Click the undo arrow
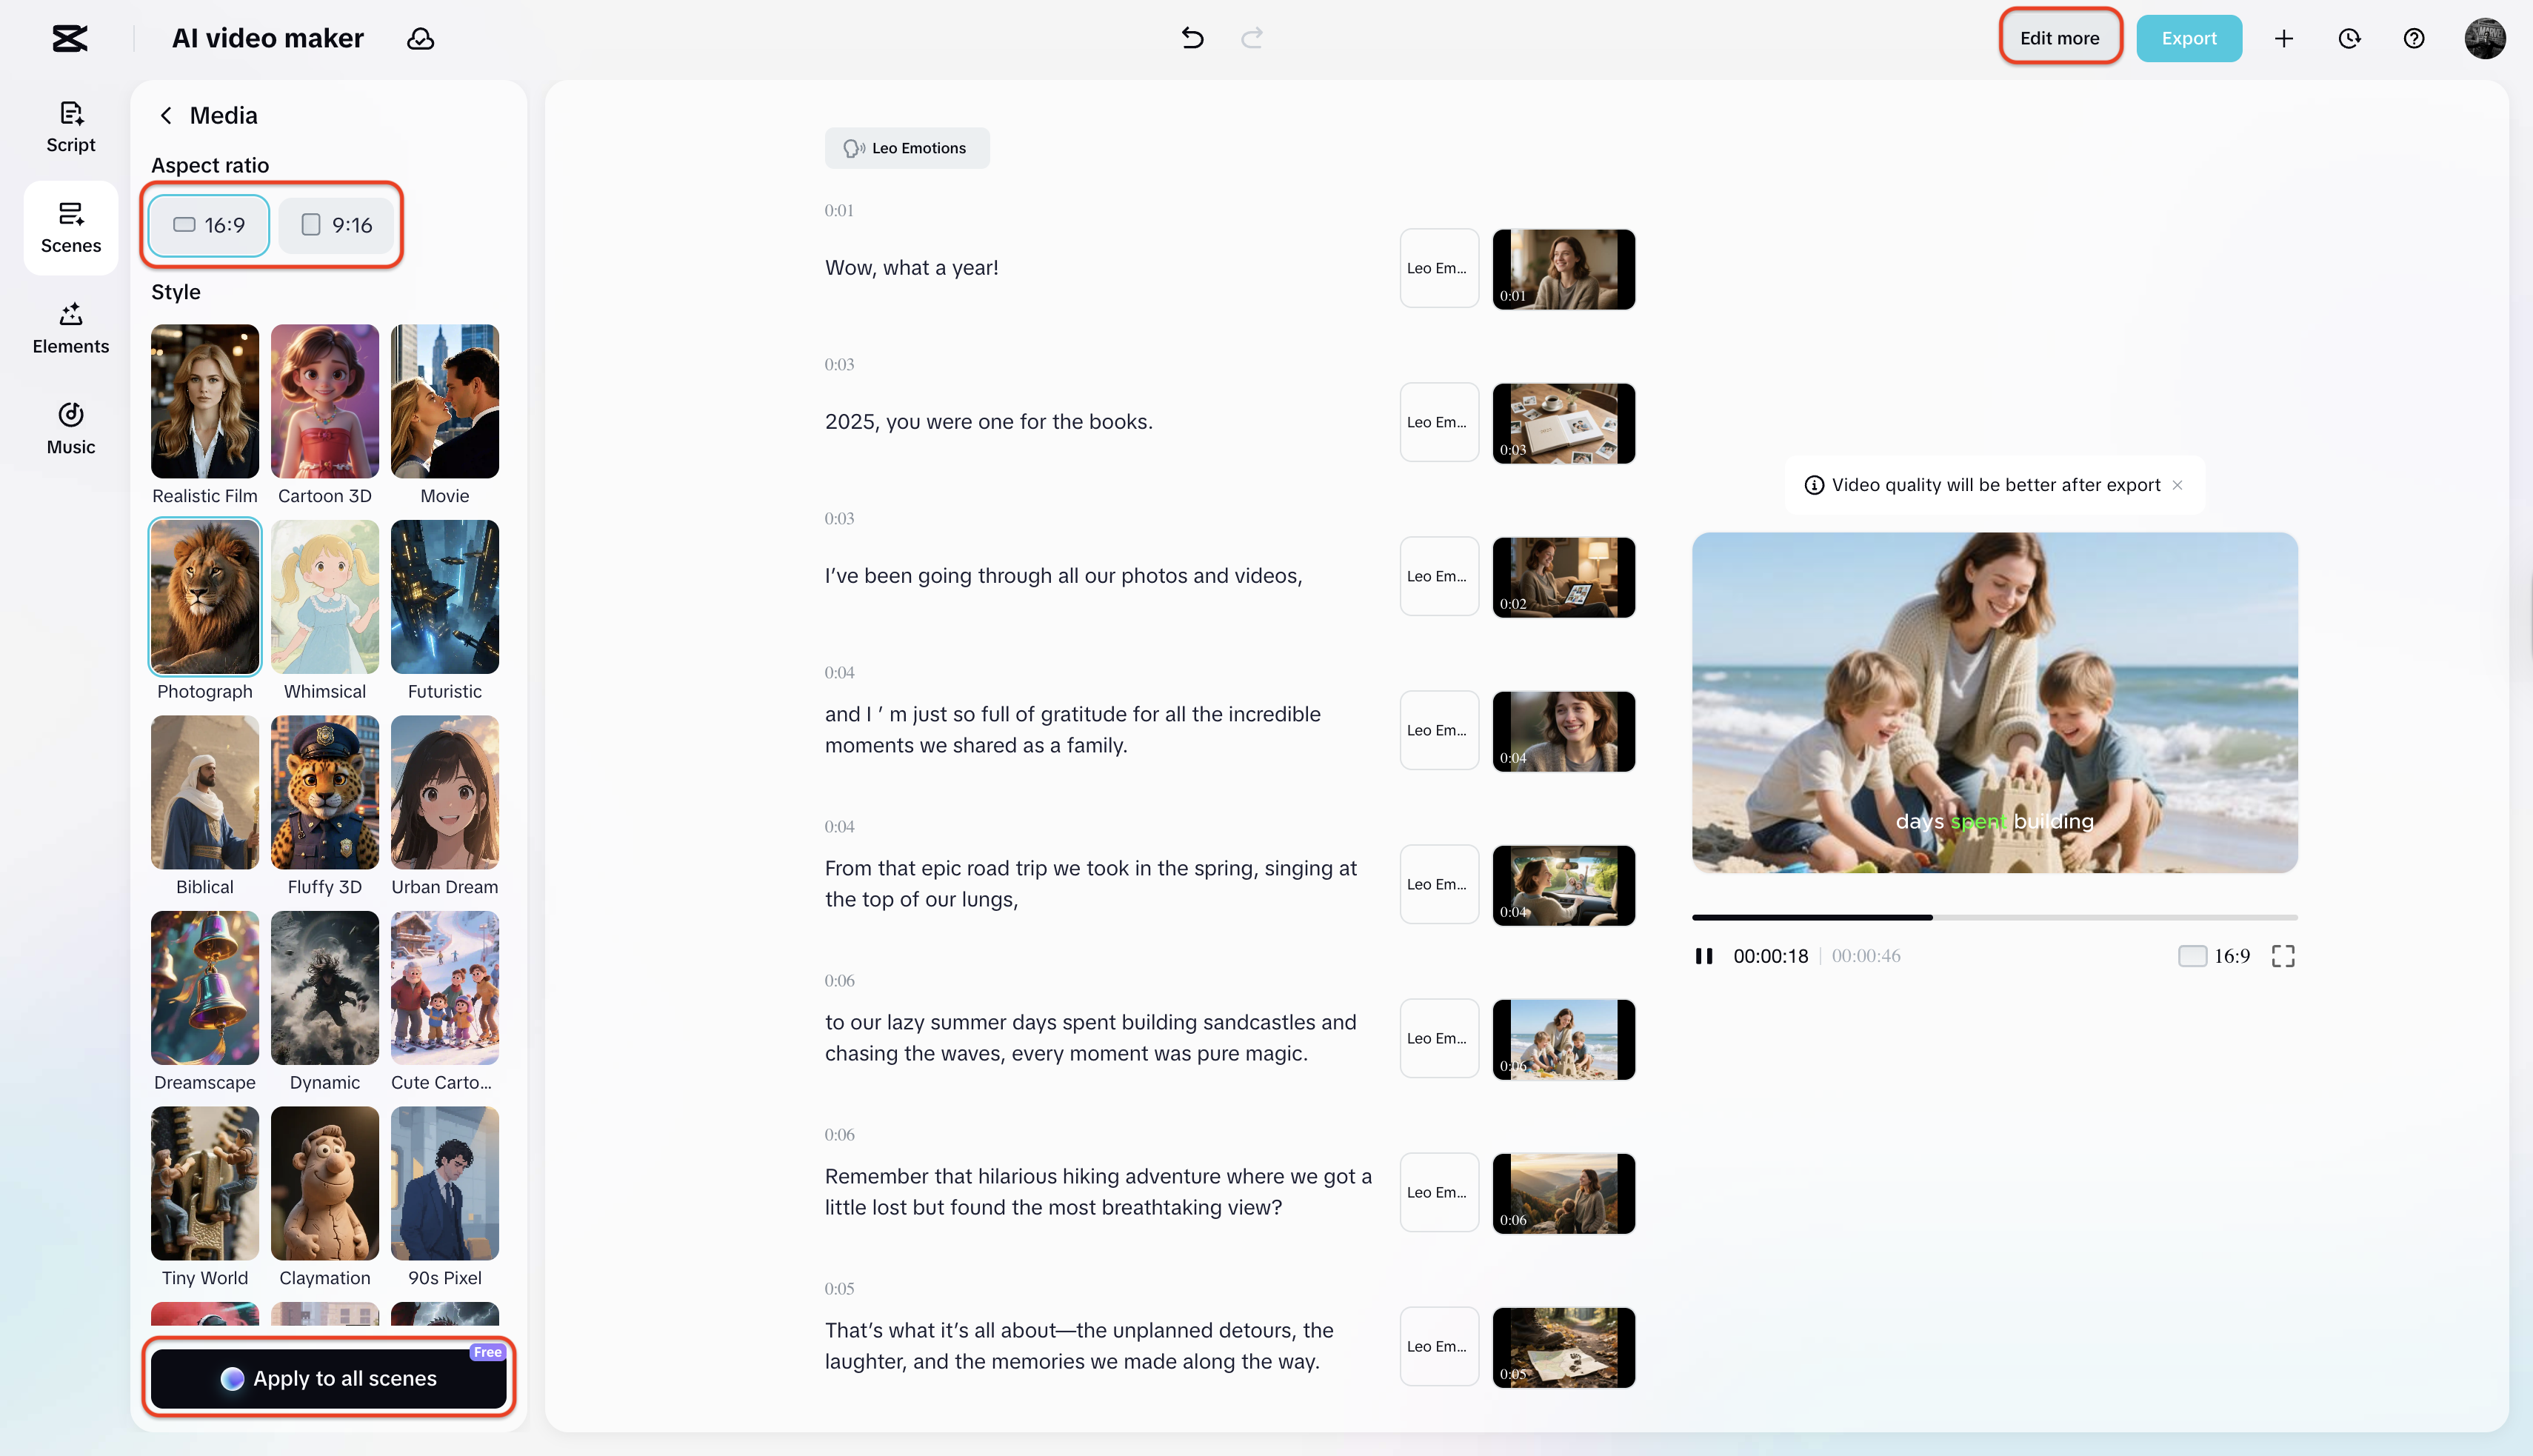This screenshot has height=1456, width=2533. 1191,38
